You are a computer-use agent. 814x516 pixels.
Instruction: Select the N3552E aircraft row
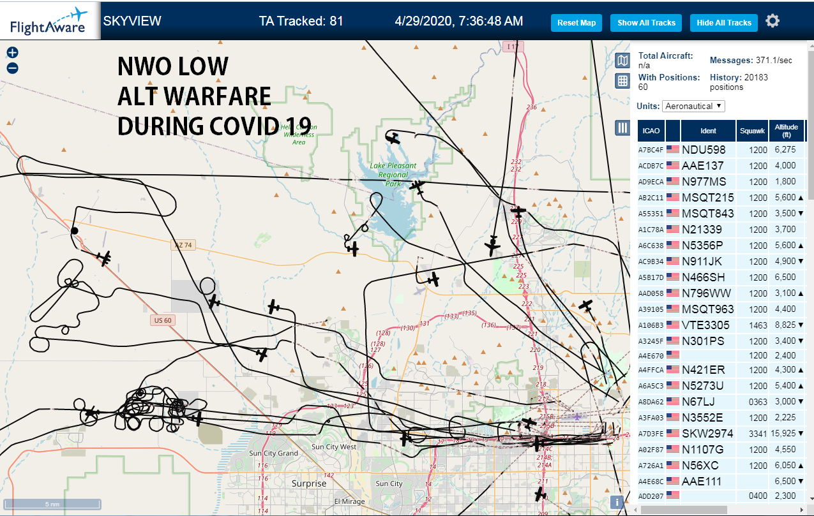(721, 418)
